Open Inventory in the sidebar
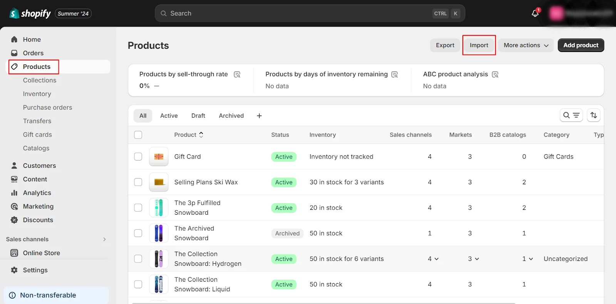This screenshot has width=616, height=304. pos(37,94)
